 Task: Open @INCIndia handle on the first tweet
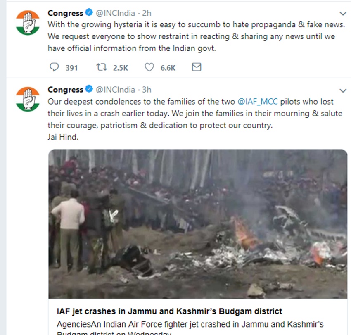[115, 13]
